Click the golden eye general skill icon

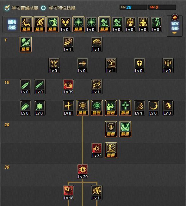click(130, 24)
